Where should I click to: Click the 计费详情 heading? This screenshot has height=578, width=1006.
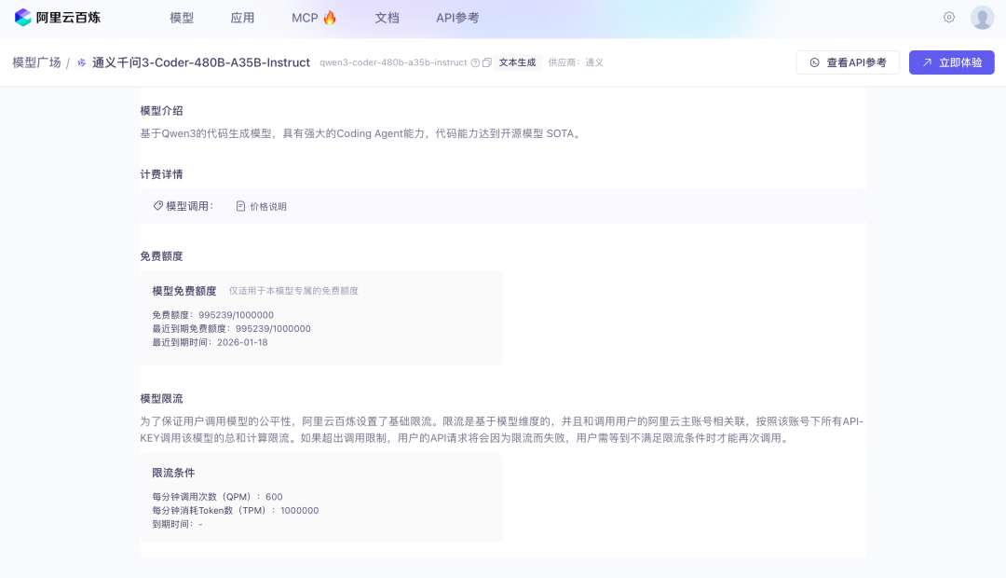(x=162, y=174)
